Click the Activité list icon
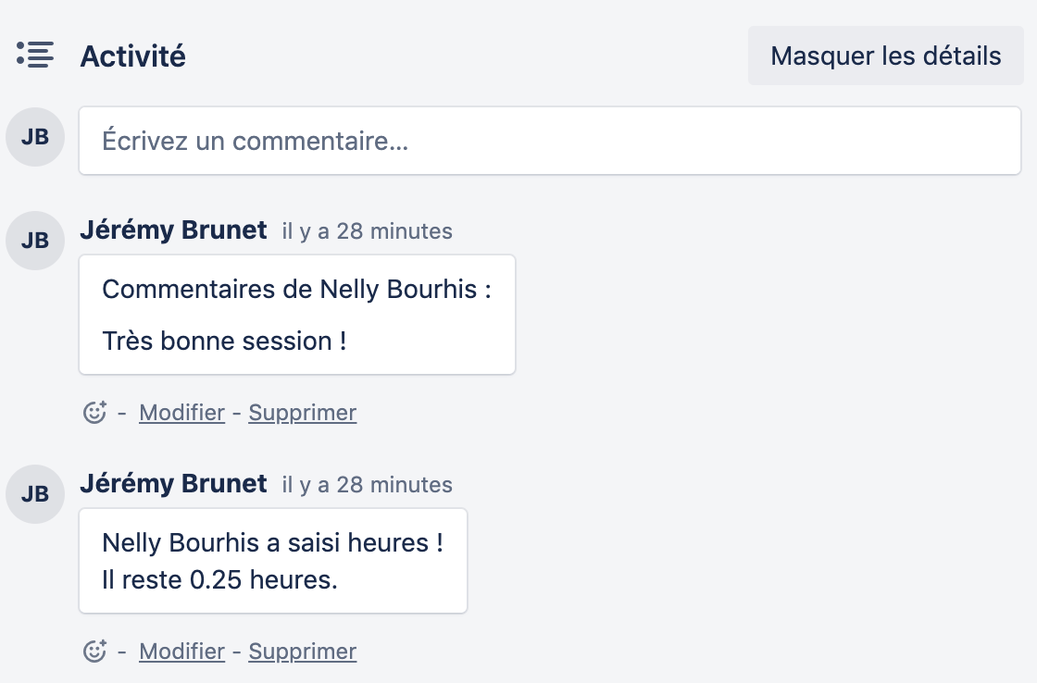The image size is (1037, 683). pyautogui.click(x=35, y=55)
